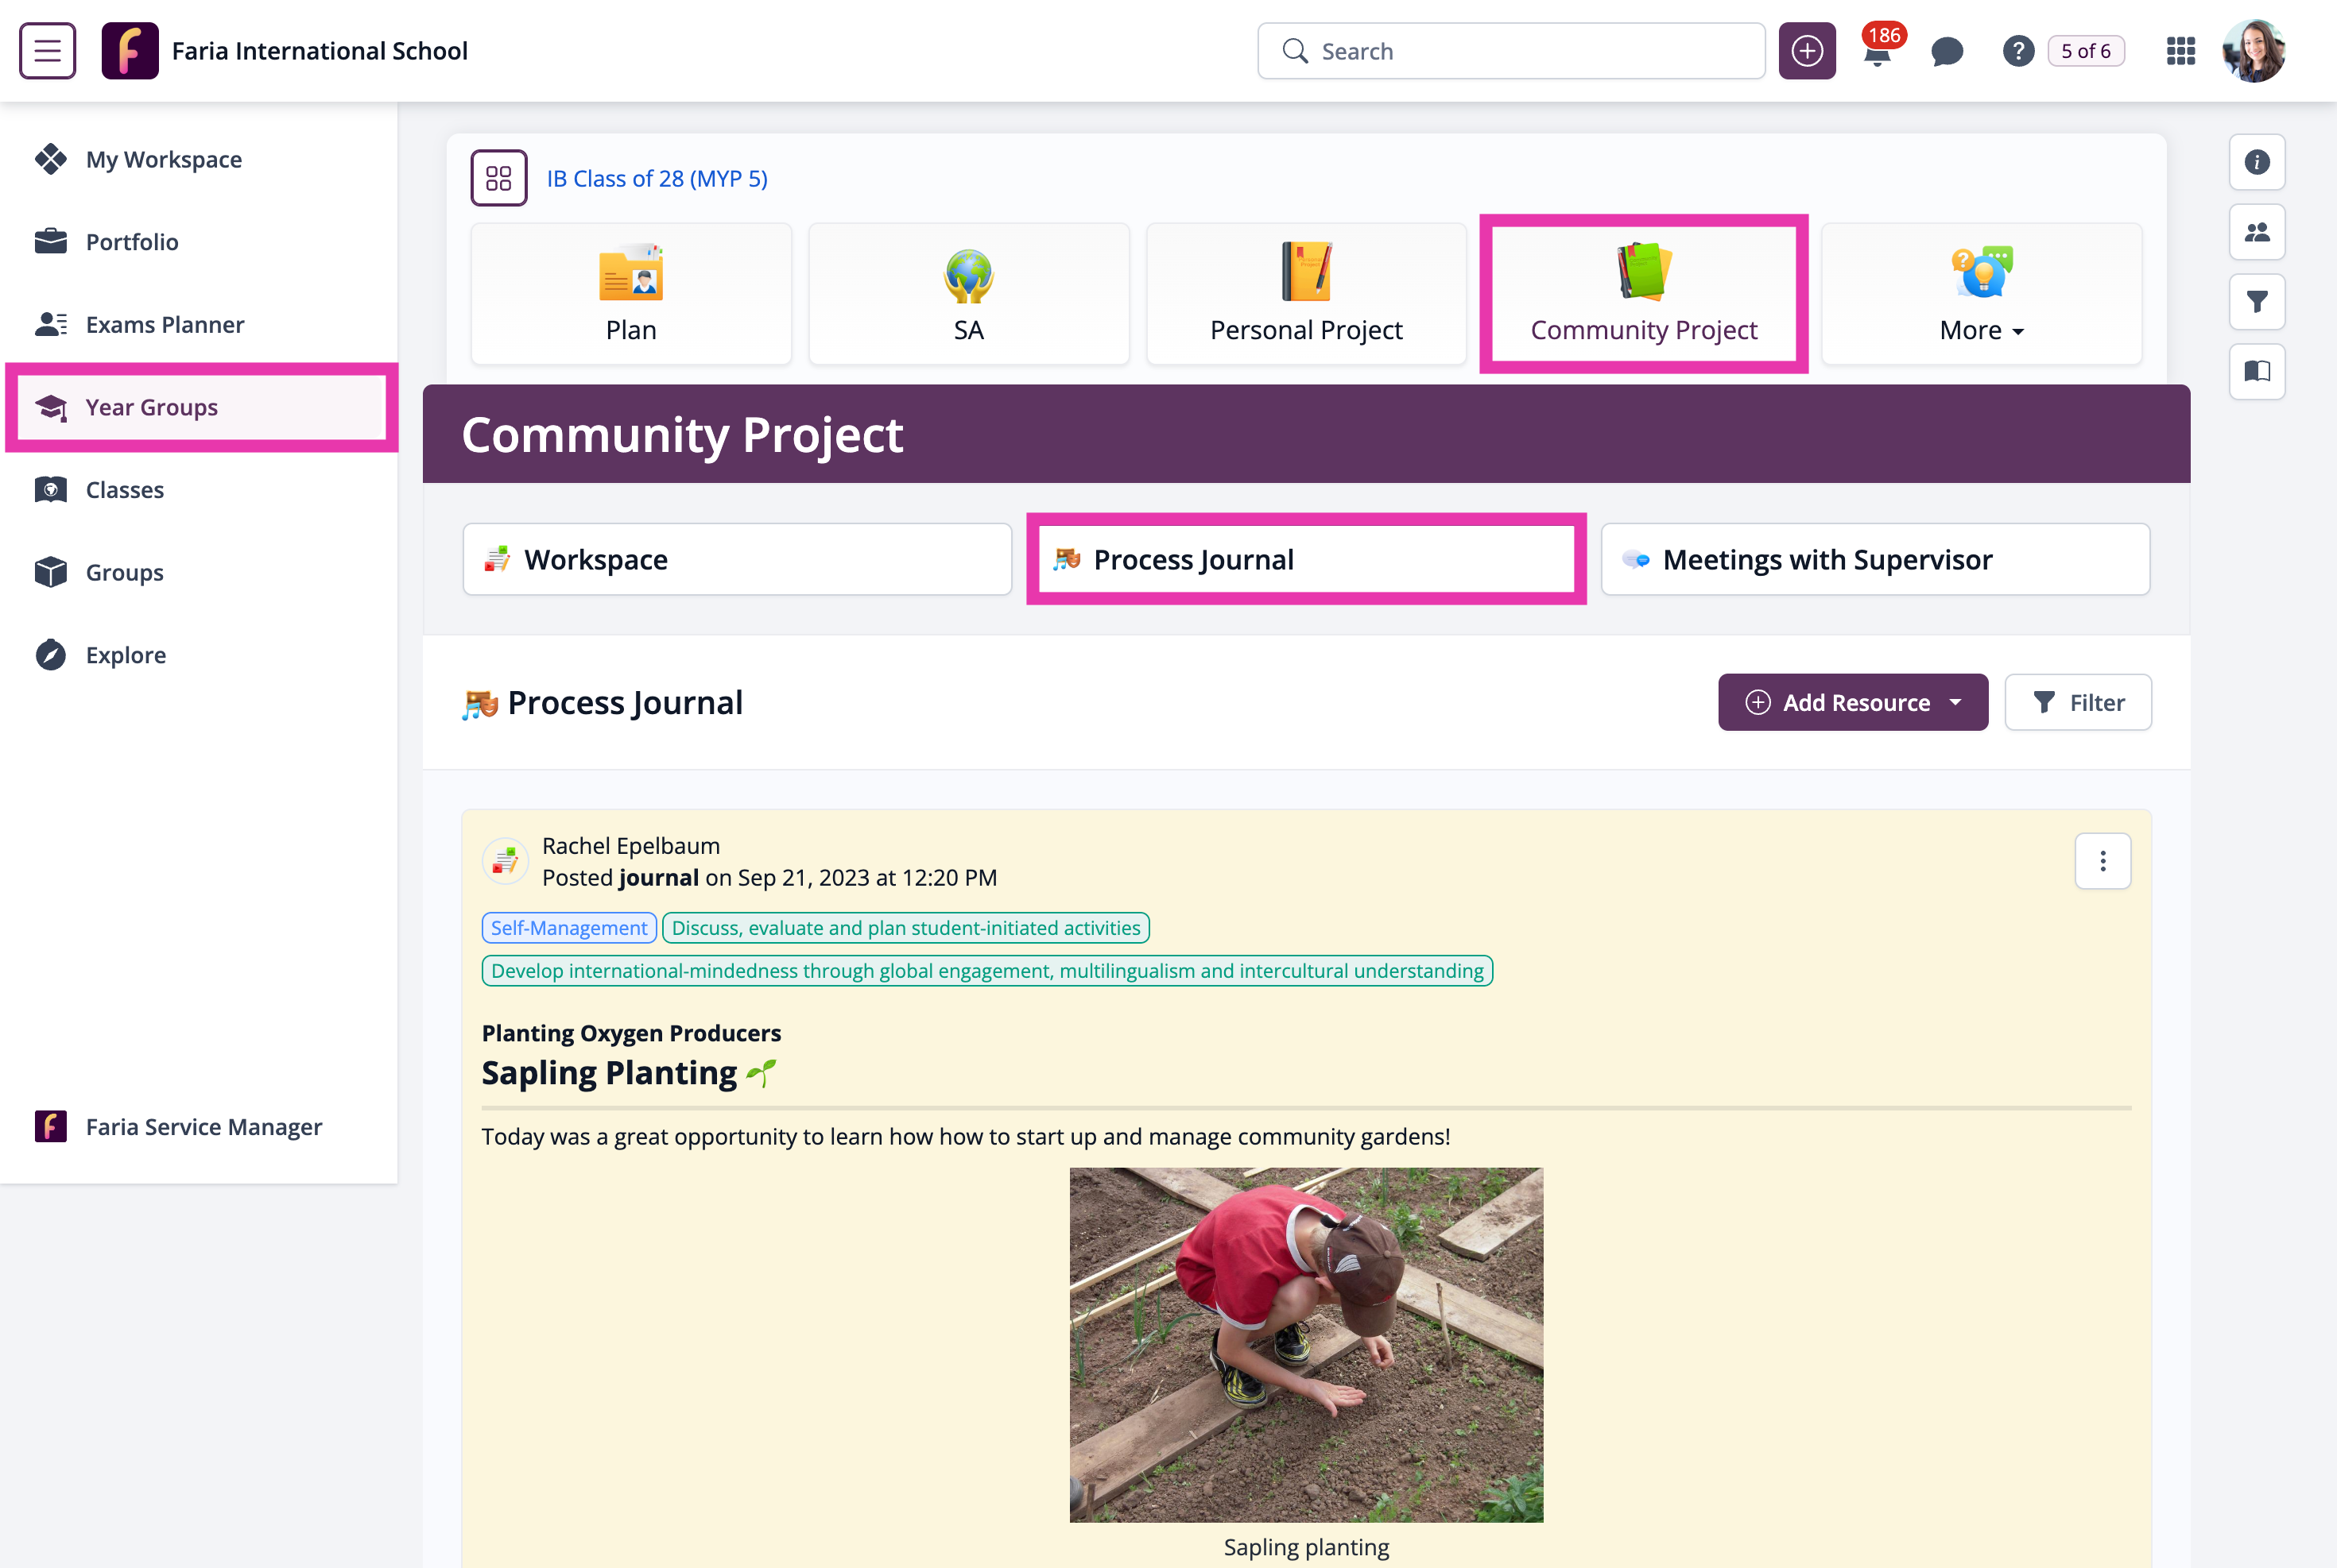The height and width of the screenshot is (1568, 2337).
Task: Click Rachel Epelbaum post avatar icon
Action: tap(506, 861)
